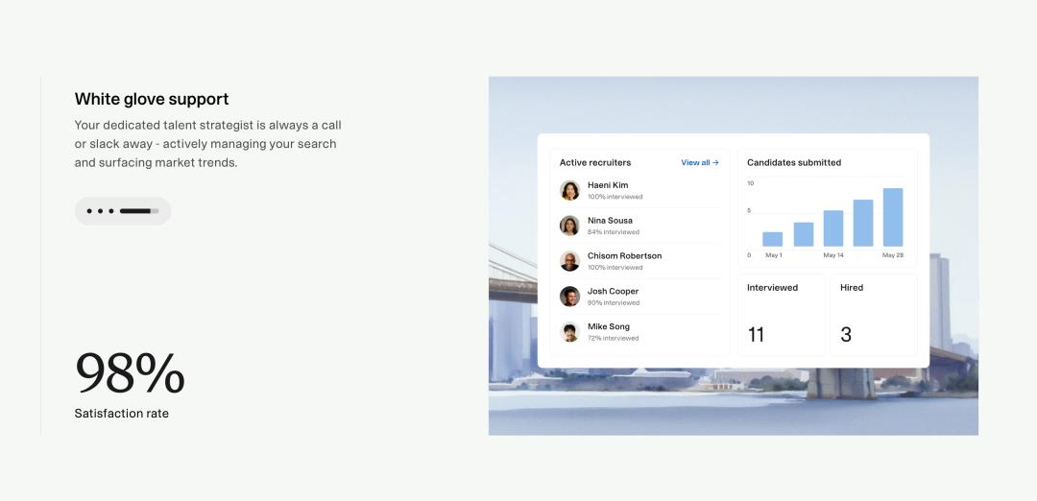Click Josh Cooper's profile avatar

[x=569, y=297]
